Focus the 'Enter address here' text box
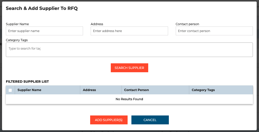 point(129,31)
